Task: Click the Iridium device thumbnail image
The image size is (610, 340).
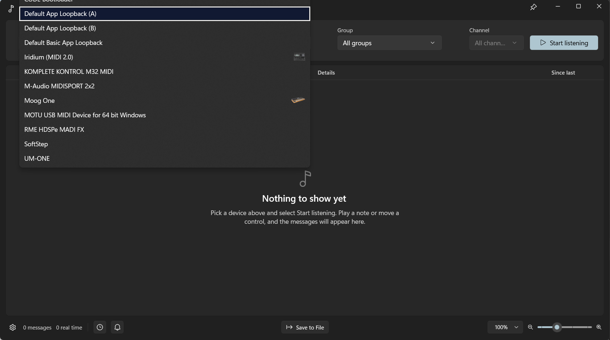Action: pos(299,57)
